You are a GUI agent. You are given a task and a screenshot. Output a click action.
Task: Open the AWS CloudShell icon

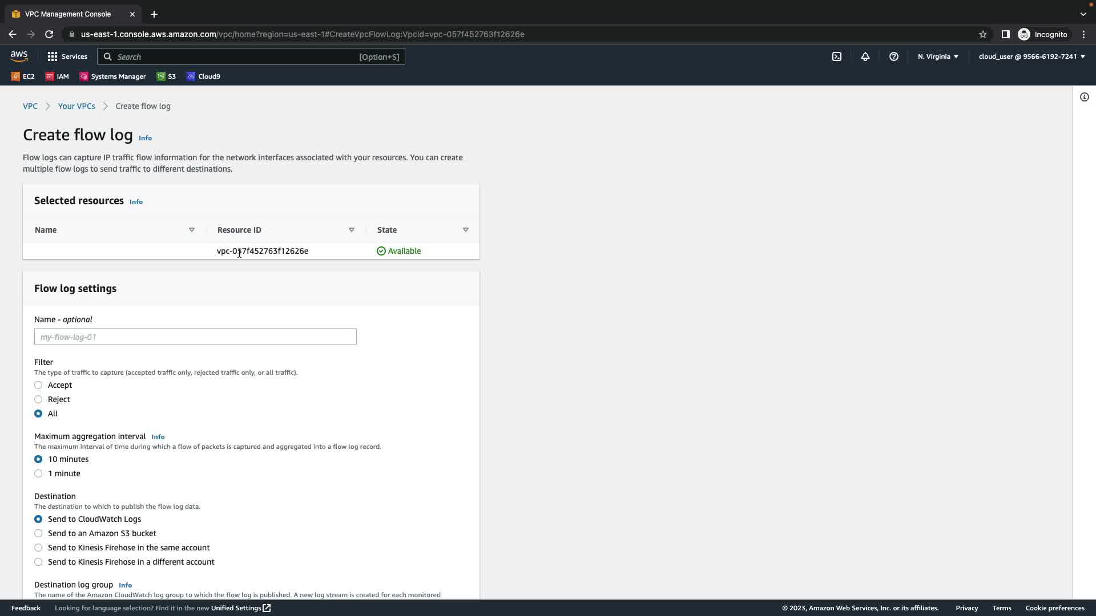(x=837, y=56)
